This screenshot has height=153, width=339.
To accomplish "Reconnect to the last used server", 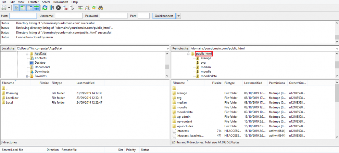I will pyautogui.click(x=72, y=8).
